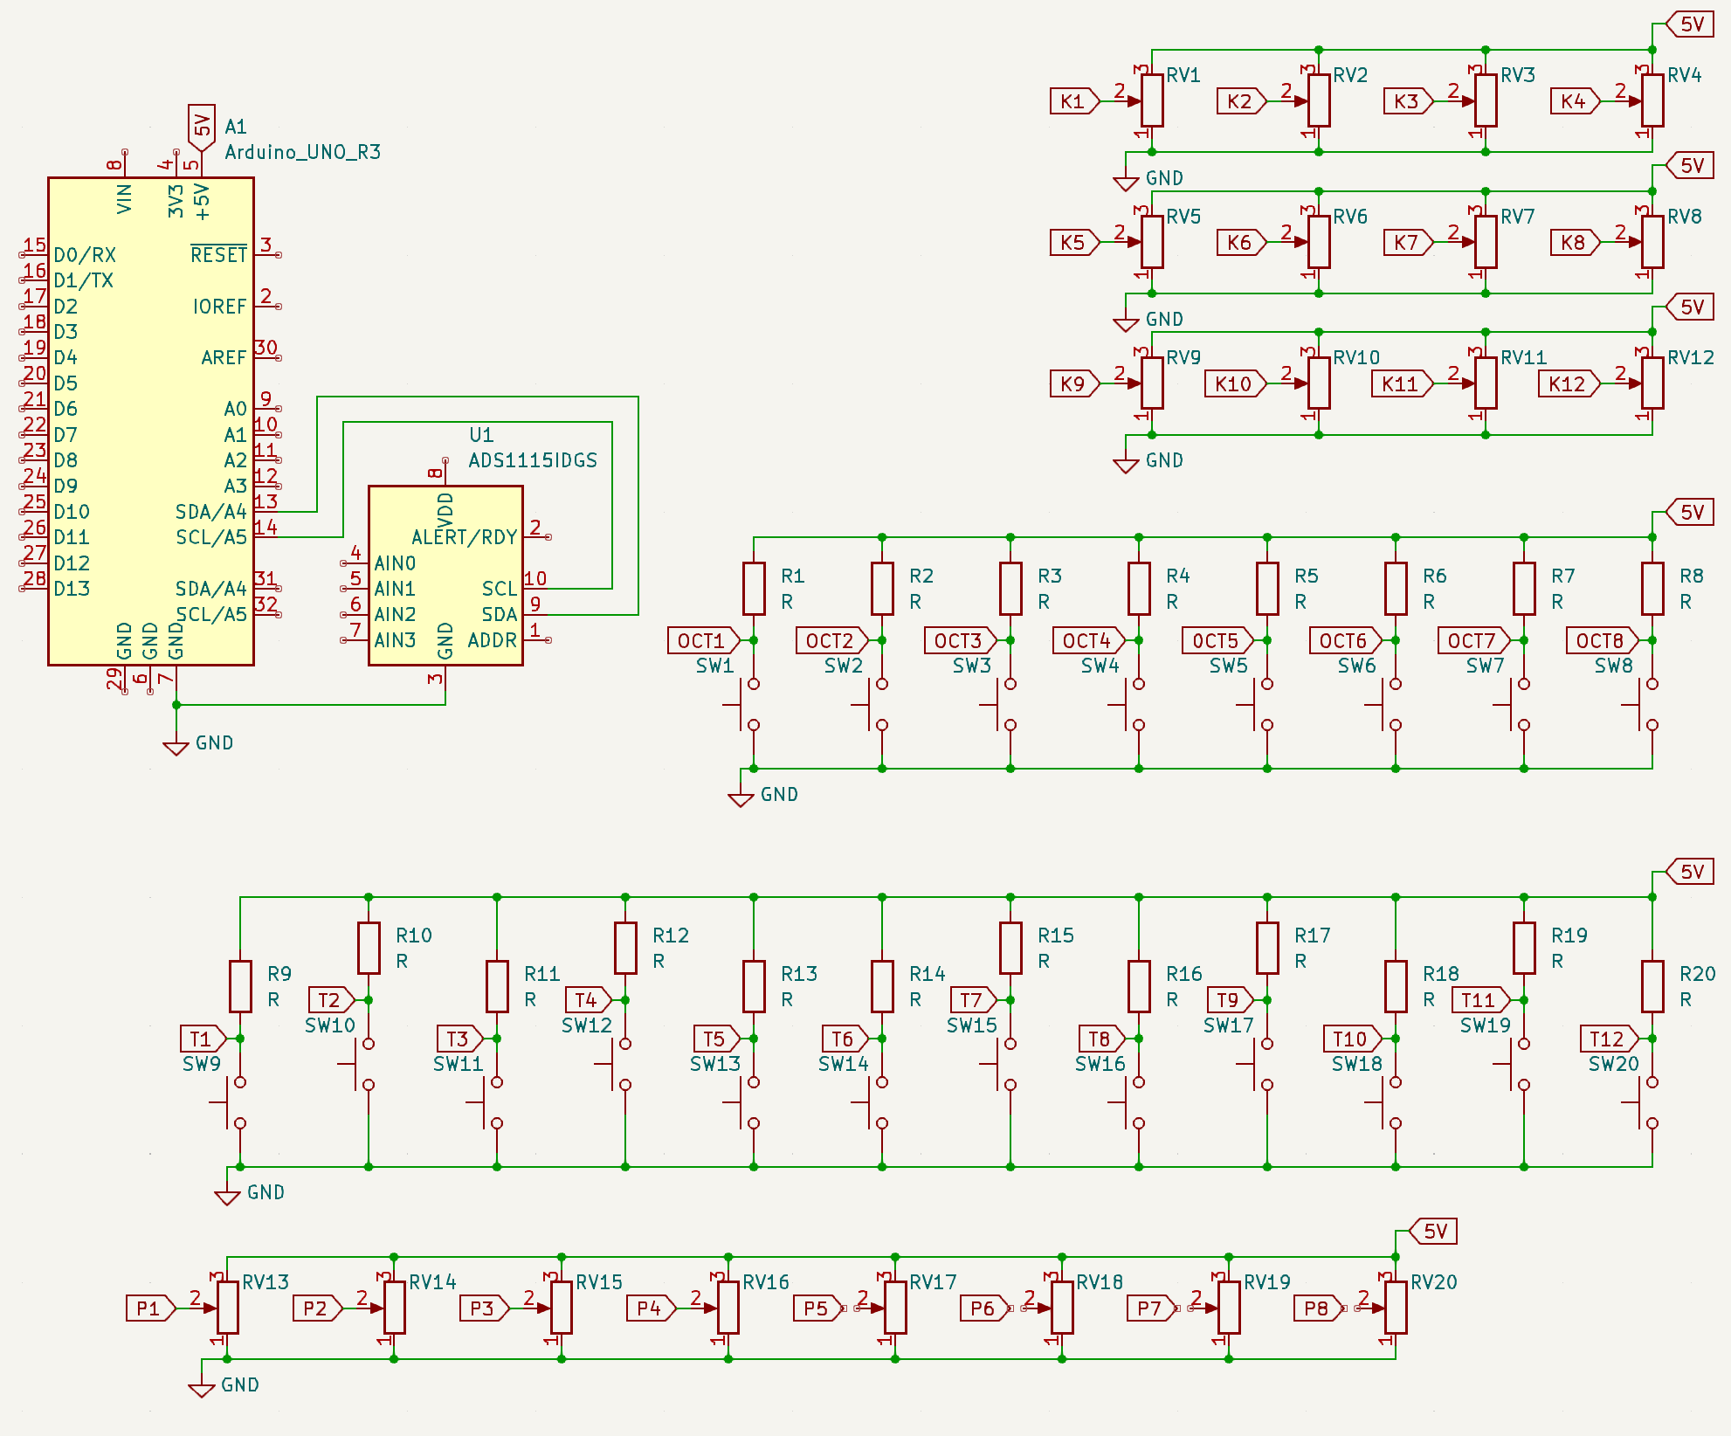This screenshot has width=1731, height=1436.
Task: Select net label P1
Action: click(x=151, y=1308)
